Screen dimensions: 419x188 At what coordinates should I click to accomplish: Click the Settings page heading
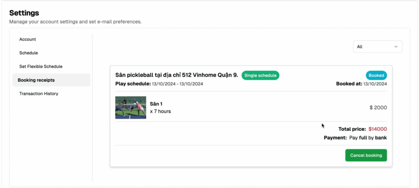[24, 13]
